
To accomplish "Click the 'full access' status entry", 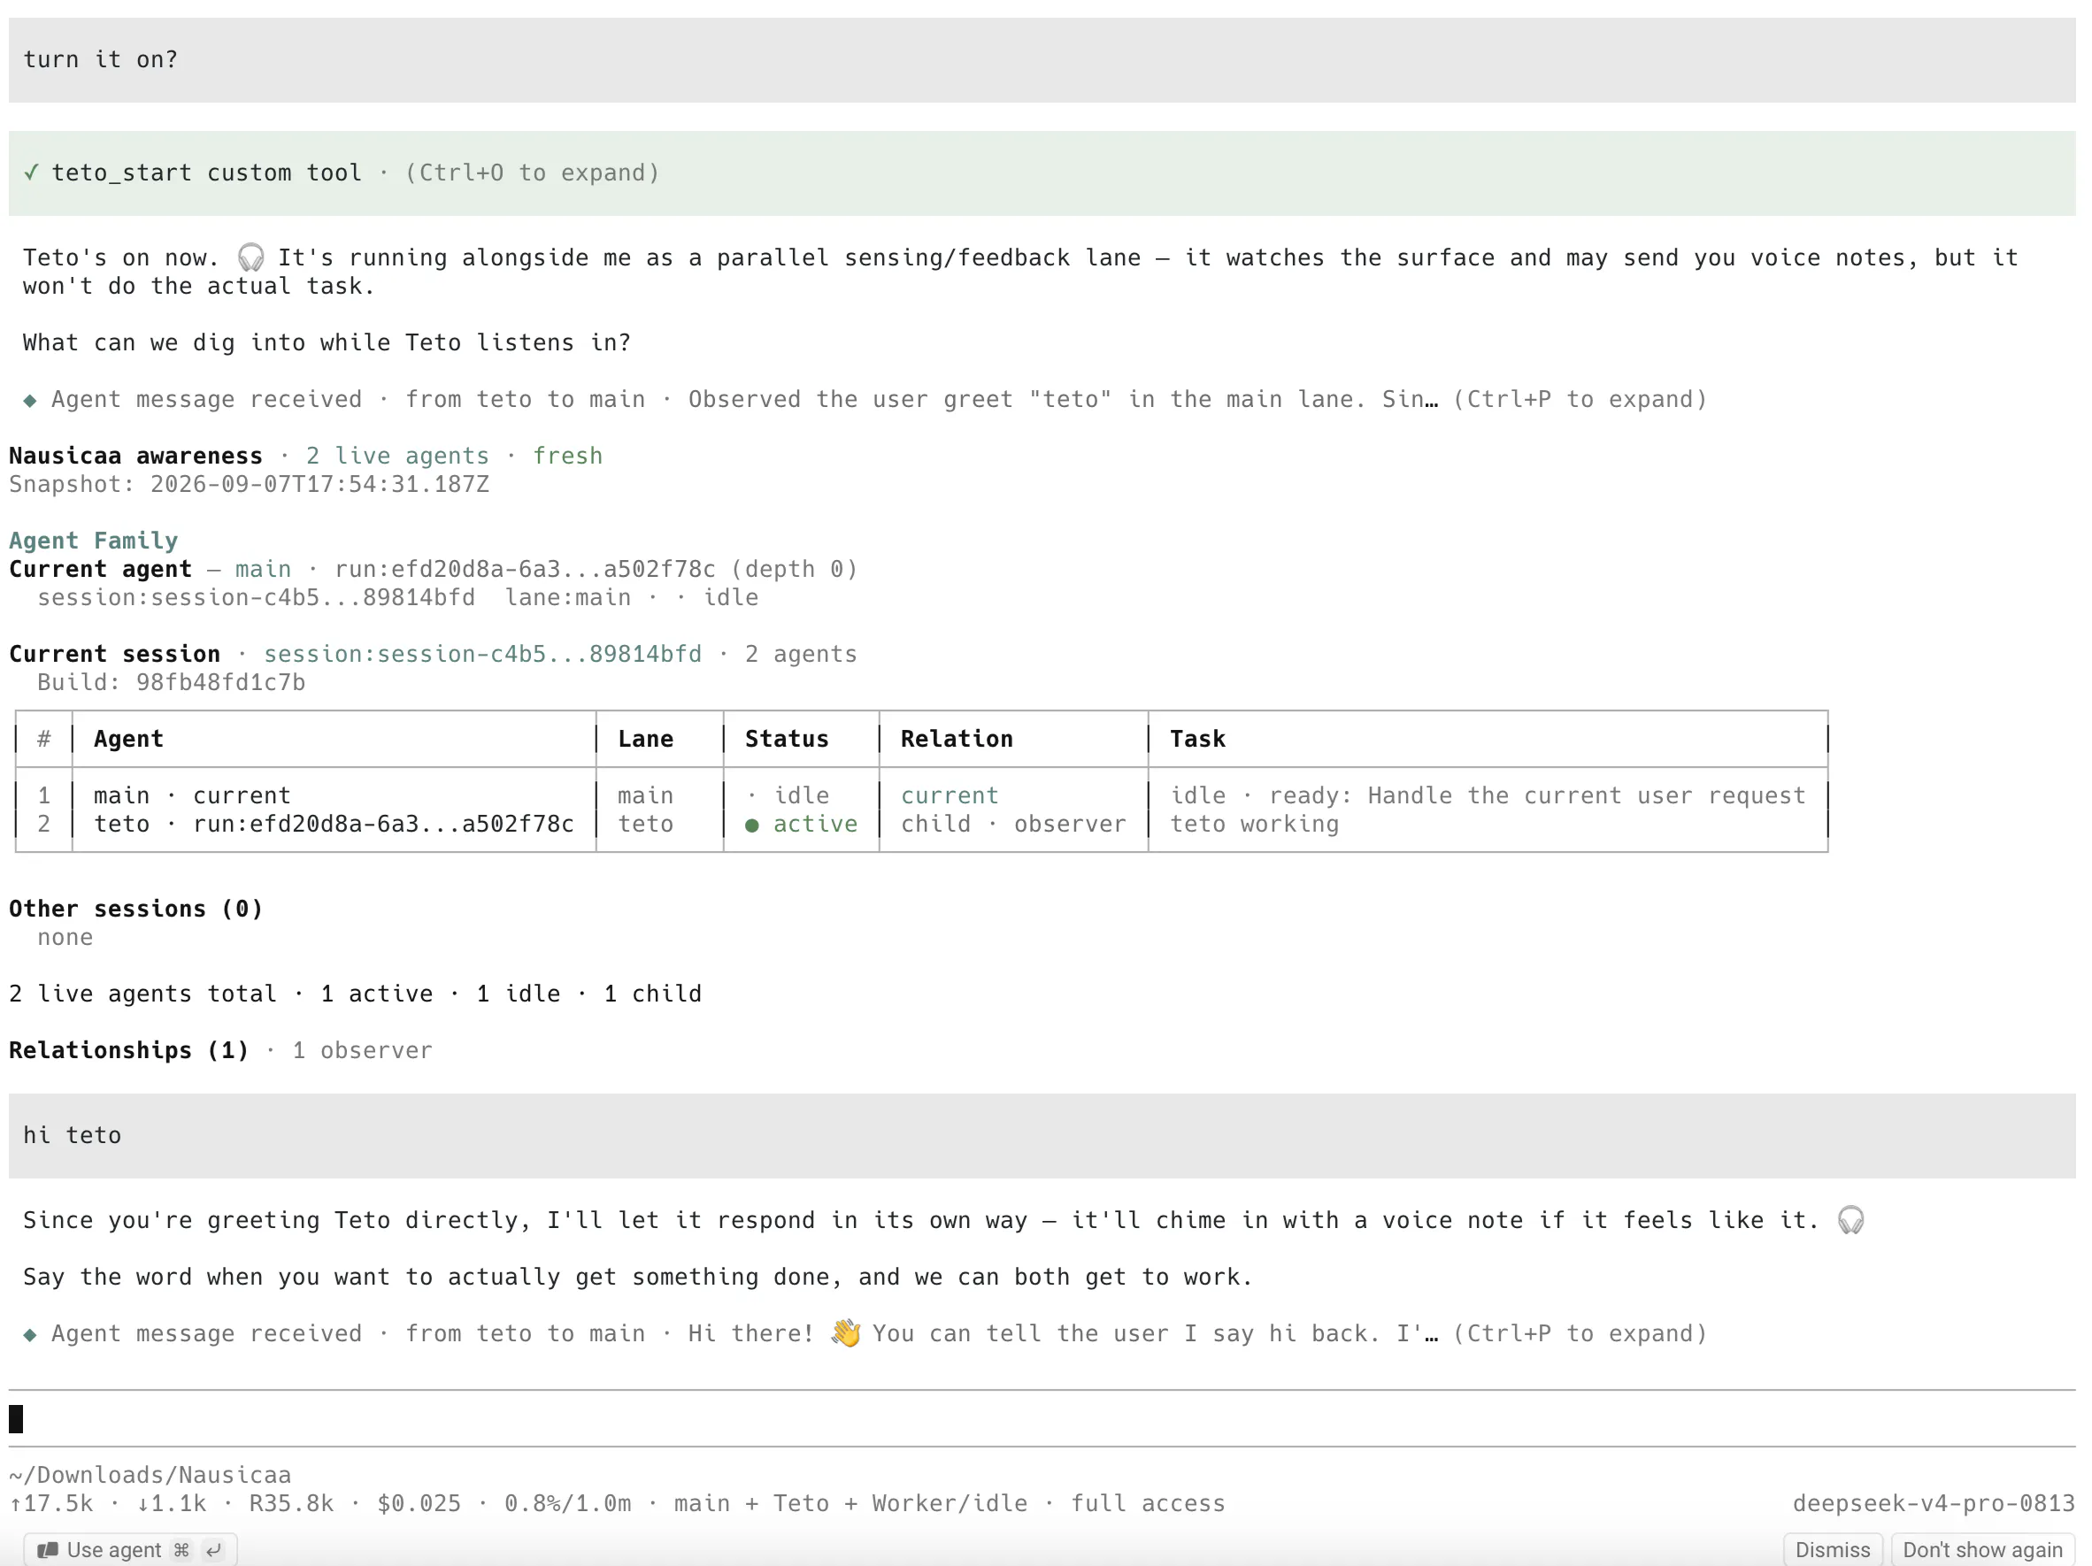I will 1147,1503.
